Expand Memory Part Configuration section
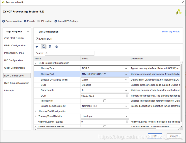The image size is (186, 143). tap(35, 111)
